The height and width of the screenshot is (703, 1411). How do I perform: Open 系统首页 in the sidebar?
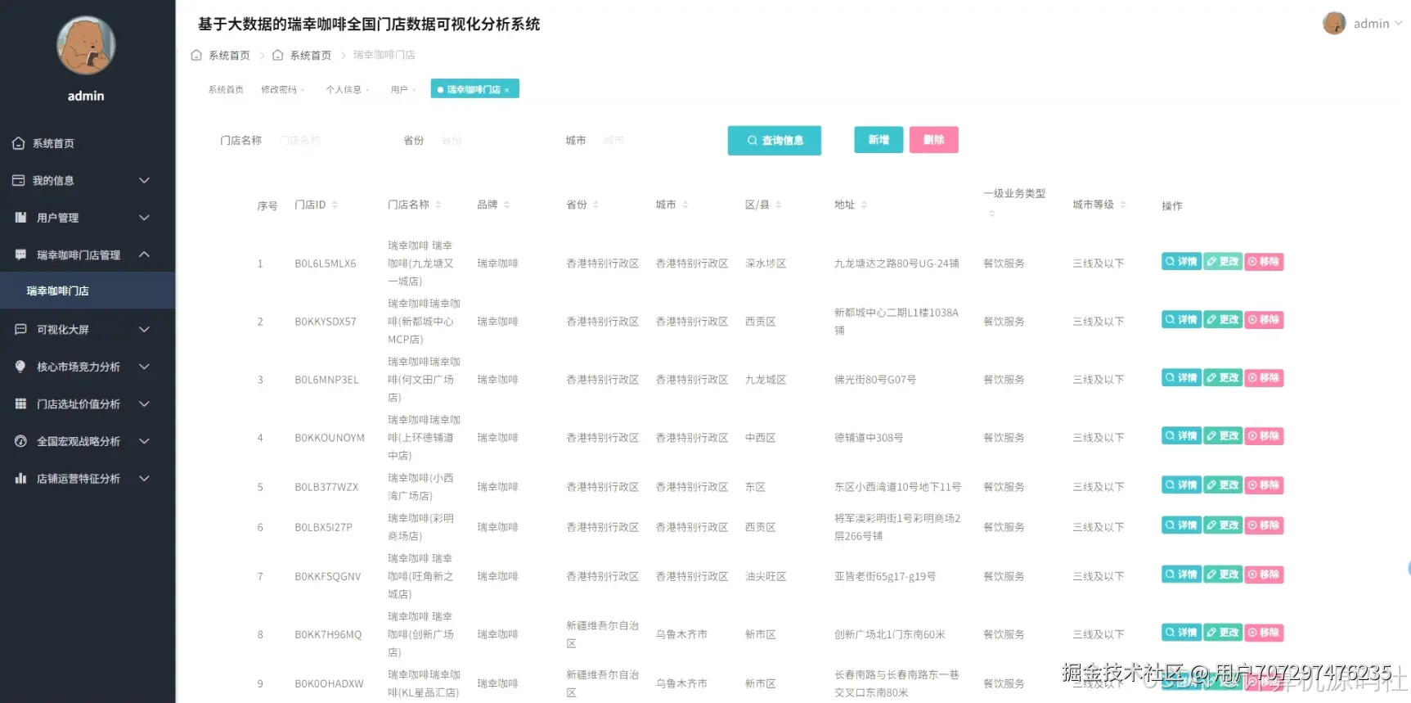(88, 143)
